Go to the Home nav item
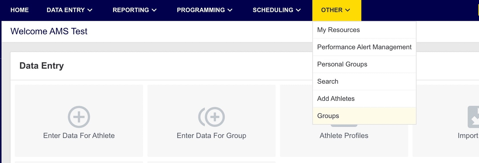The image size is (479, 163). coord(20,10)
